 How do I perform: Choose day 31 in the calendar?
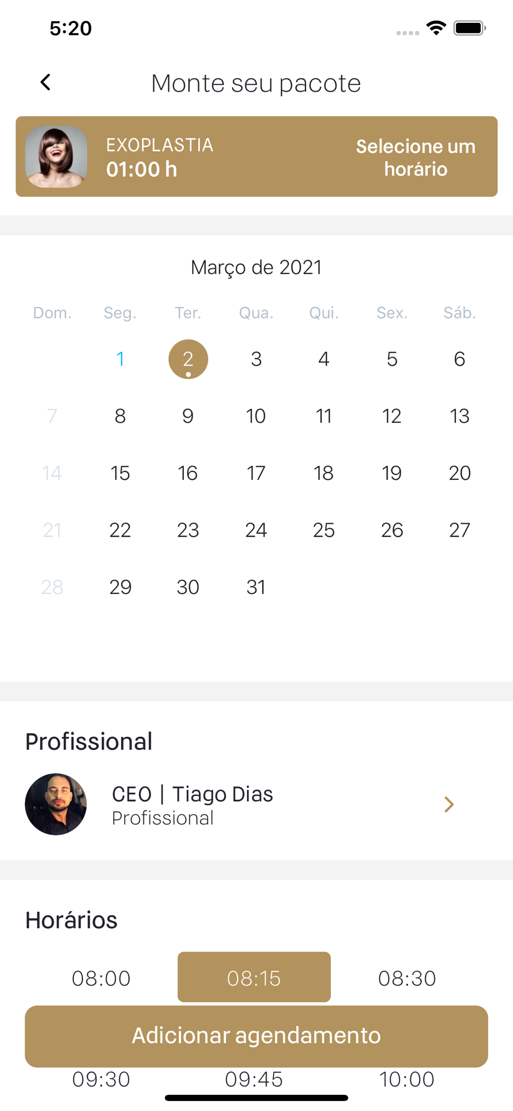coord(256,587)
